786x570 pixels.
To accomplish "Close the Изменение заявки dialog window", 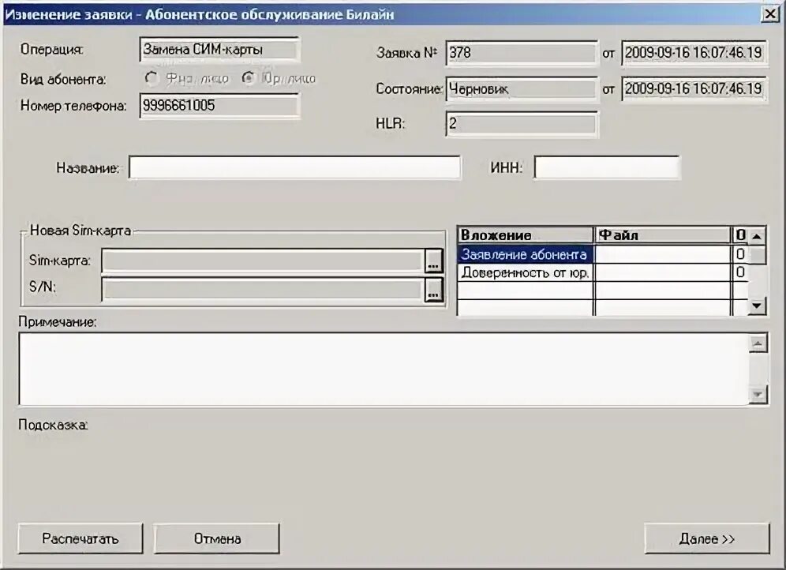I will coord(770,13).
